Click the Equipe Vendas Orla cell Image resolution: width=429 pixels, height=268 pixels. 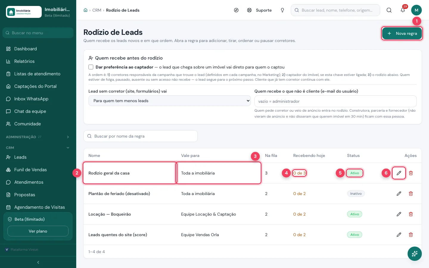(x=200, y=235)
